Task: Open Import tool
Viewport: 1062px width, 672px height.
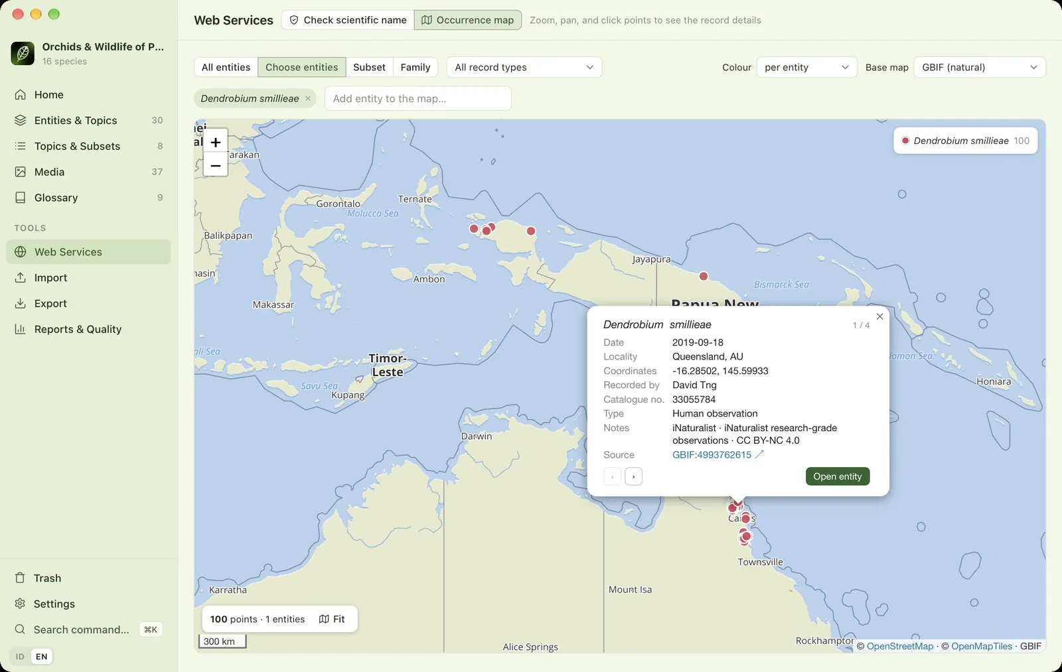Action: click(88, 278)
